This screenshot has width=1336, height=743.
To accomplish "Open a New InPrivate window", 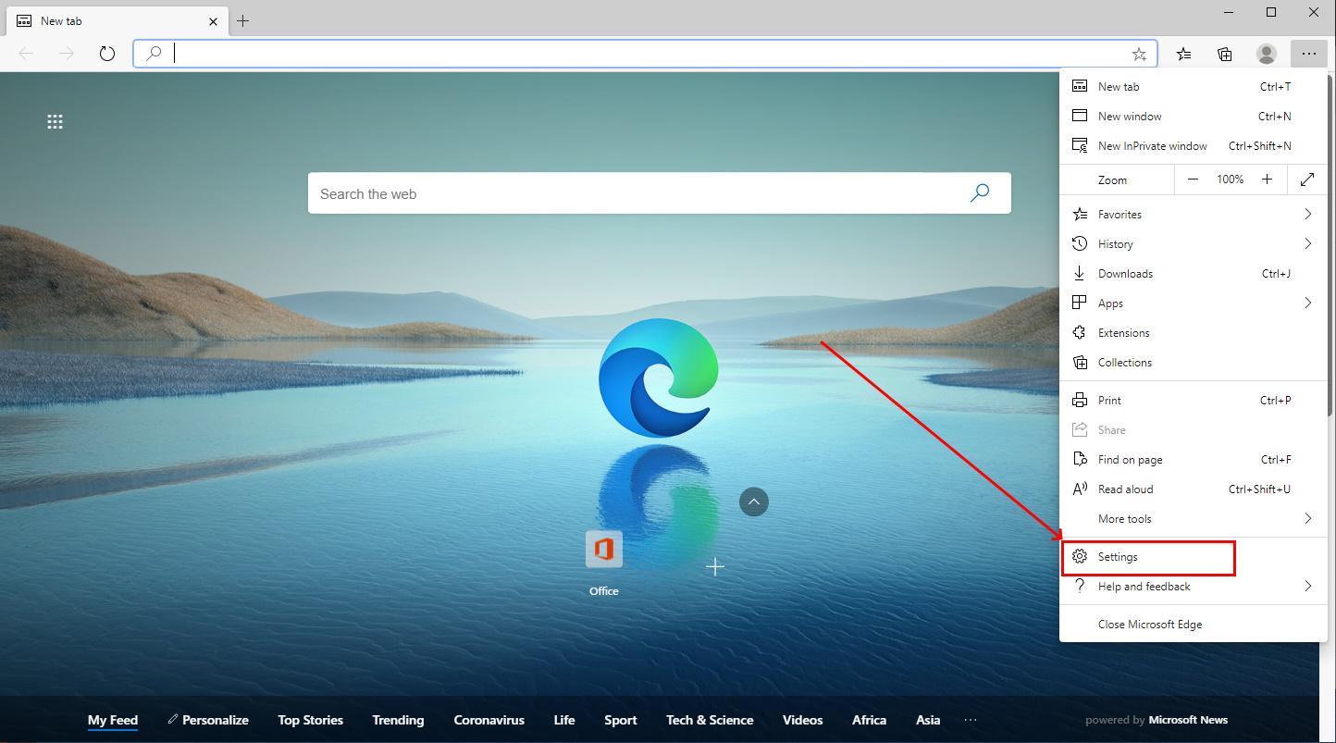I will (x=1193, y=145).
